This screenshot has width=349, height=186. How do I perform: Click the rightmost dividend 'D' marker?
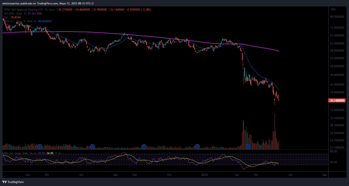[x=248, y=147]
